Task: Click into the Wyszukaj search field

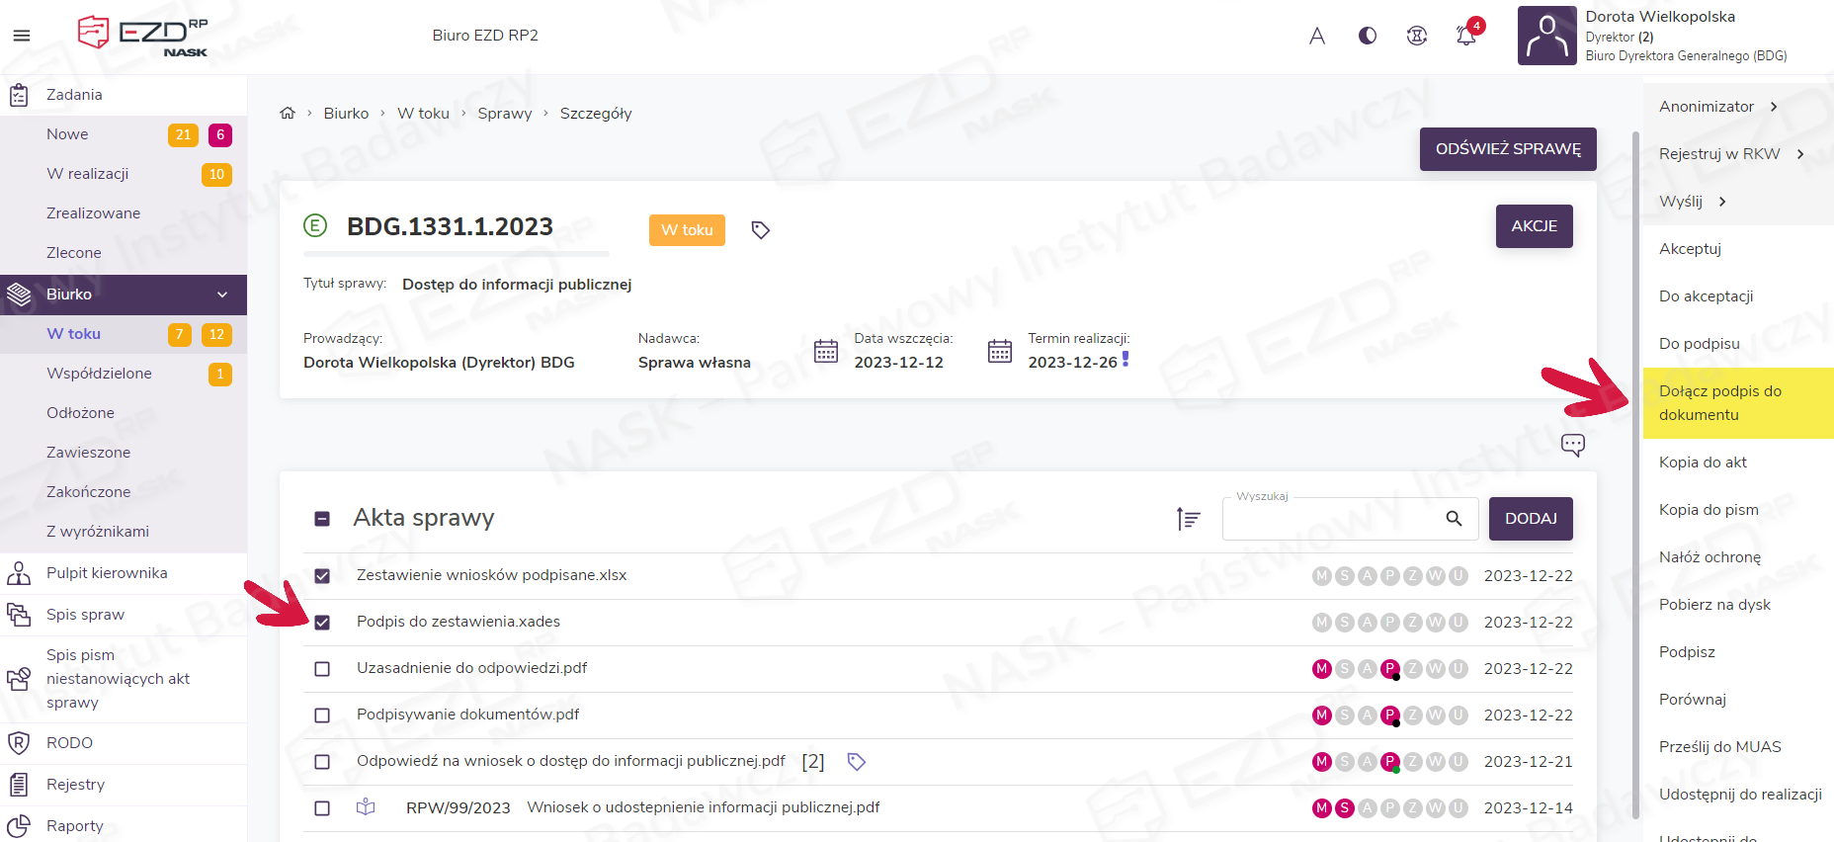Action: point(1329,519)
